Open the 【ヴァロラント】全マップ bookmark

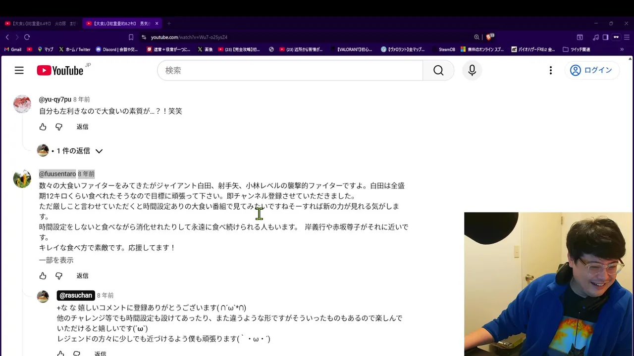click(x=403, y=49)
